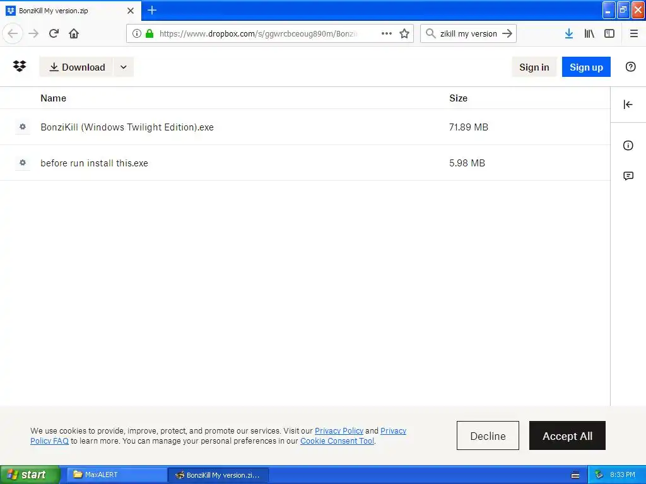This screenshot has height=484, width=646.
Task: Click the search magnifier icon
Action: pos(430,33)
